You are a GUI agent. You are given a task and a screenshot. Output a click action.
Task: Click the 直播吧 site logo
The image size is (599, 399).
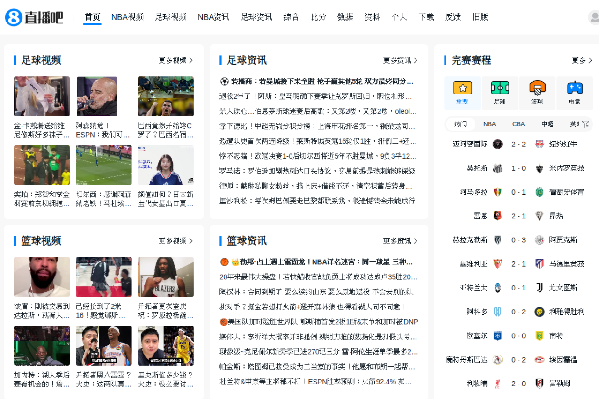34,17
